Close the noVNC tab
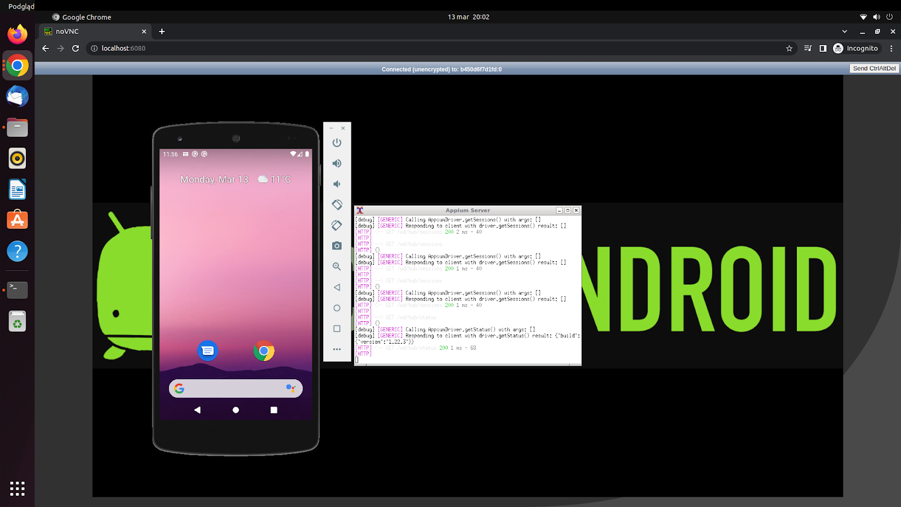 point(144,32)
